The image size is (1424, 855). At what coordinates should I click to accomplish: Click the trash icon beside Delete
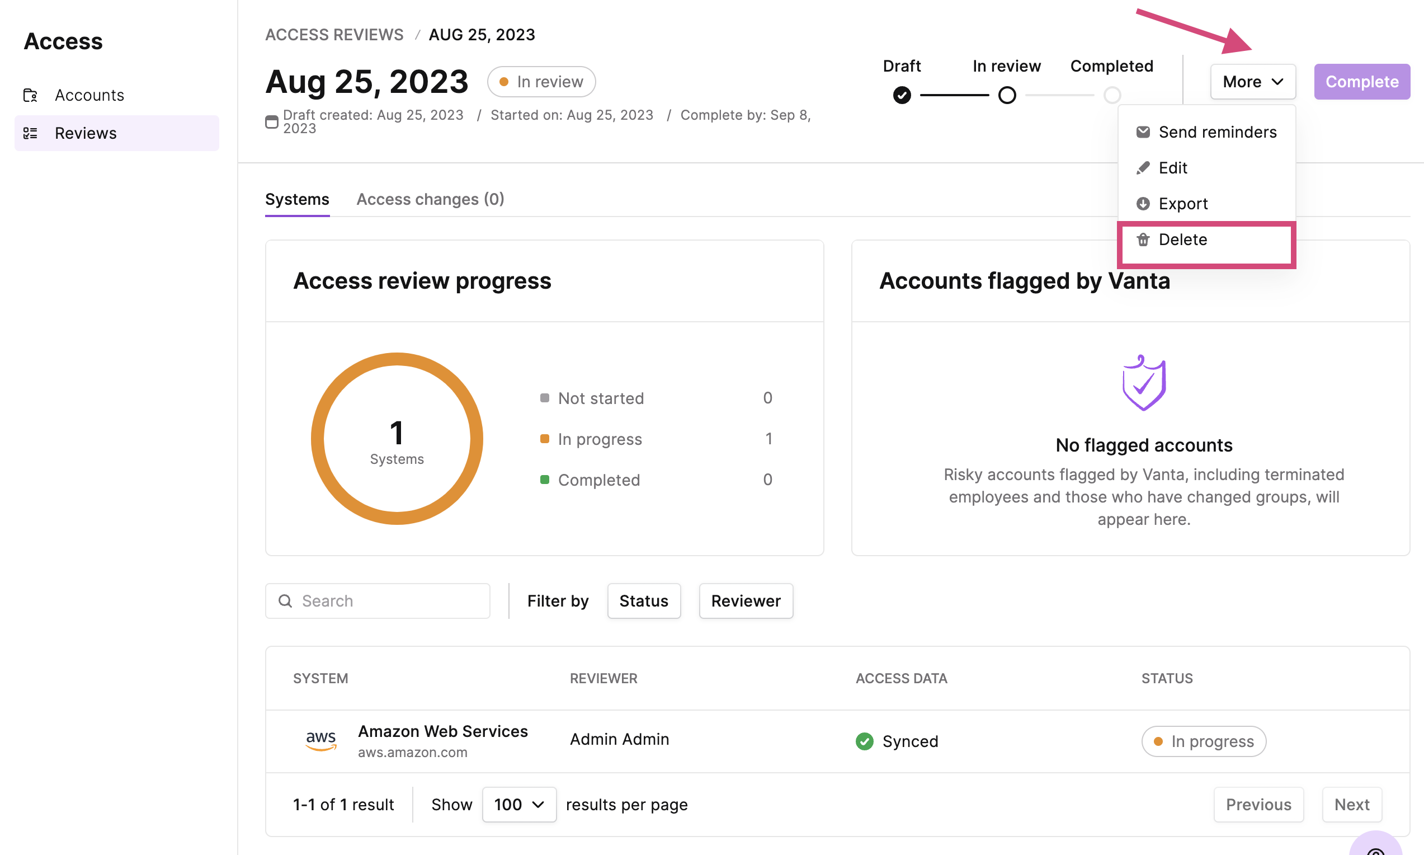[x=1143, y=239]
